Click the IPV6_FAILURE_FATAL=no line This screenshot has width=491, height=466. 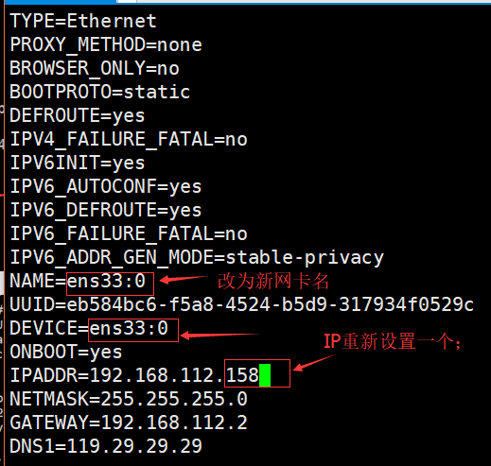129,233
